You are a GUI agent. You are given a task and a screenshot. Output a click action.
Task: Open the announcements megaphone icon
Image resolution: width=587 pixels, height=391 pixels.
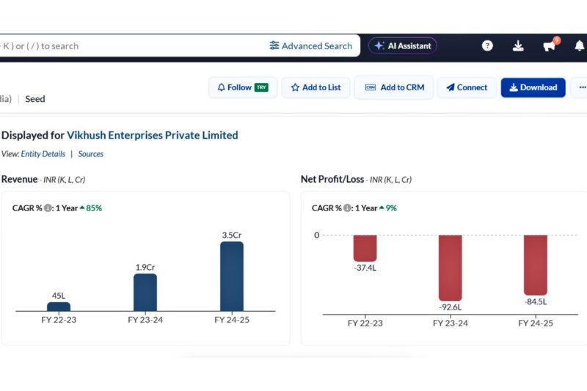pos(549,45)
